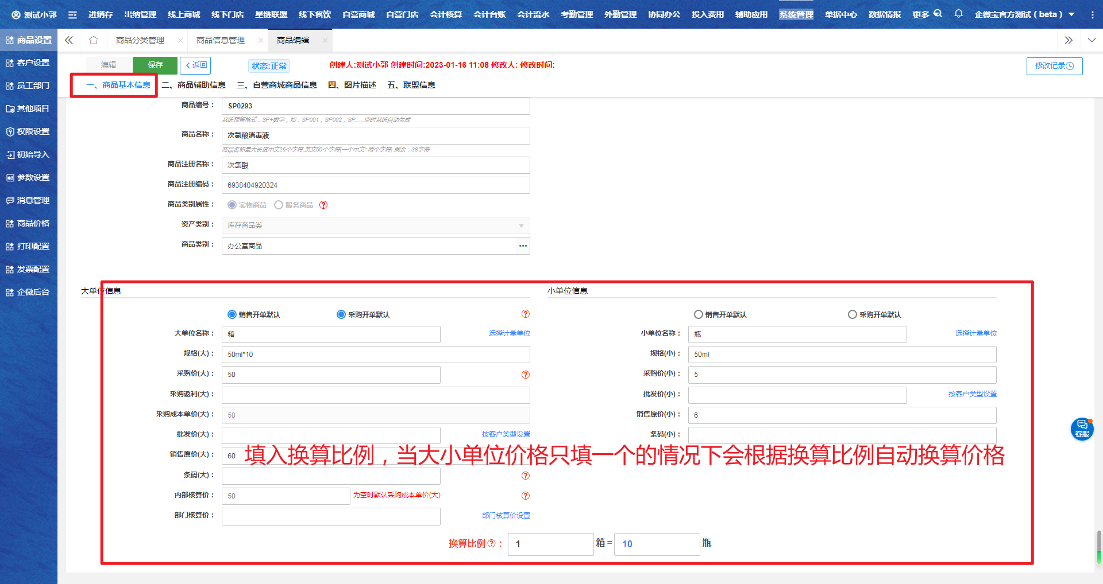This screenshot has height=584, width=1103.
Task: Click help icon beside 商品类别属性
Action: tap(323, 205)
